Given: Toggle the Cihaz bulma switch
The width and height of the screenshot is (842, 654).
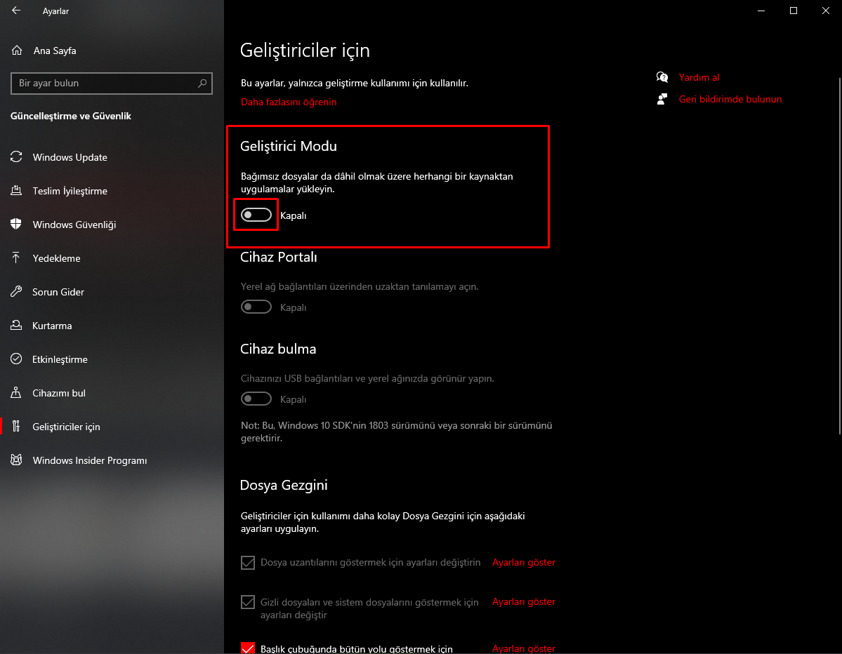Looking at the screenshot, I should 256,399.
